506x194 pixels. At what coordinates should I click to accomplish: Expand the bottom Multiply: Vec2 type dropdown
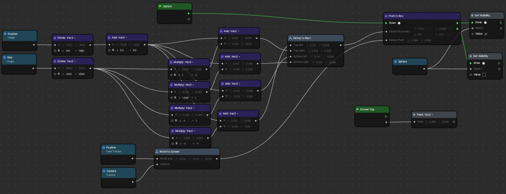pyautogui.click(x=194, y=131)
